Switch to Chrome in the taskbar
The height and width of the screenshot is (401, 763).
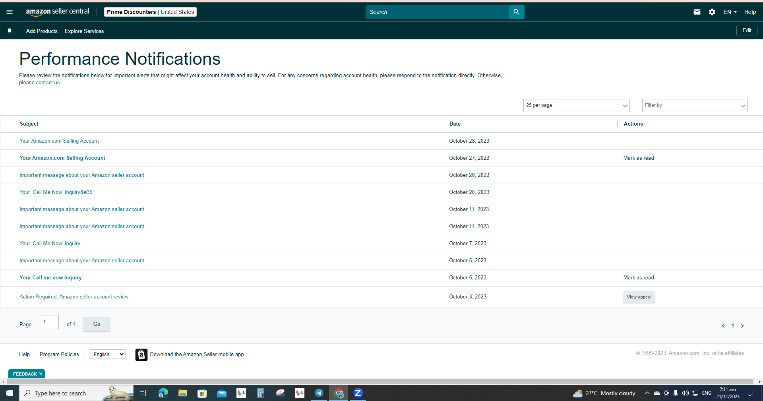pyautogui.click(x=339, y=393)
